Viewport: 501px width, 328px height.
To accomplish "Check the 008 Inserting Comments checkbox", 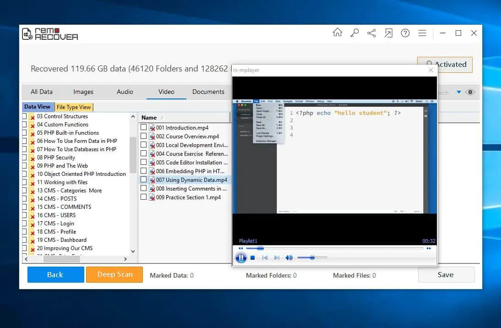I will [144, 188].
